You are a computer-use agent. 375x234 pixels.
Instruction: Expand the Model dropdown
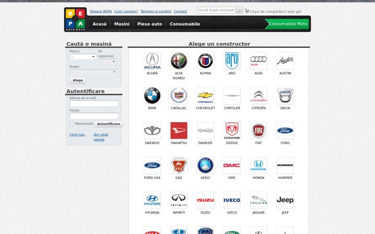[93, 72]
